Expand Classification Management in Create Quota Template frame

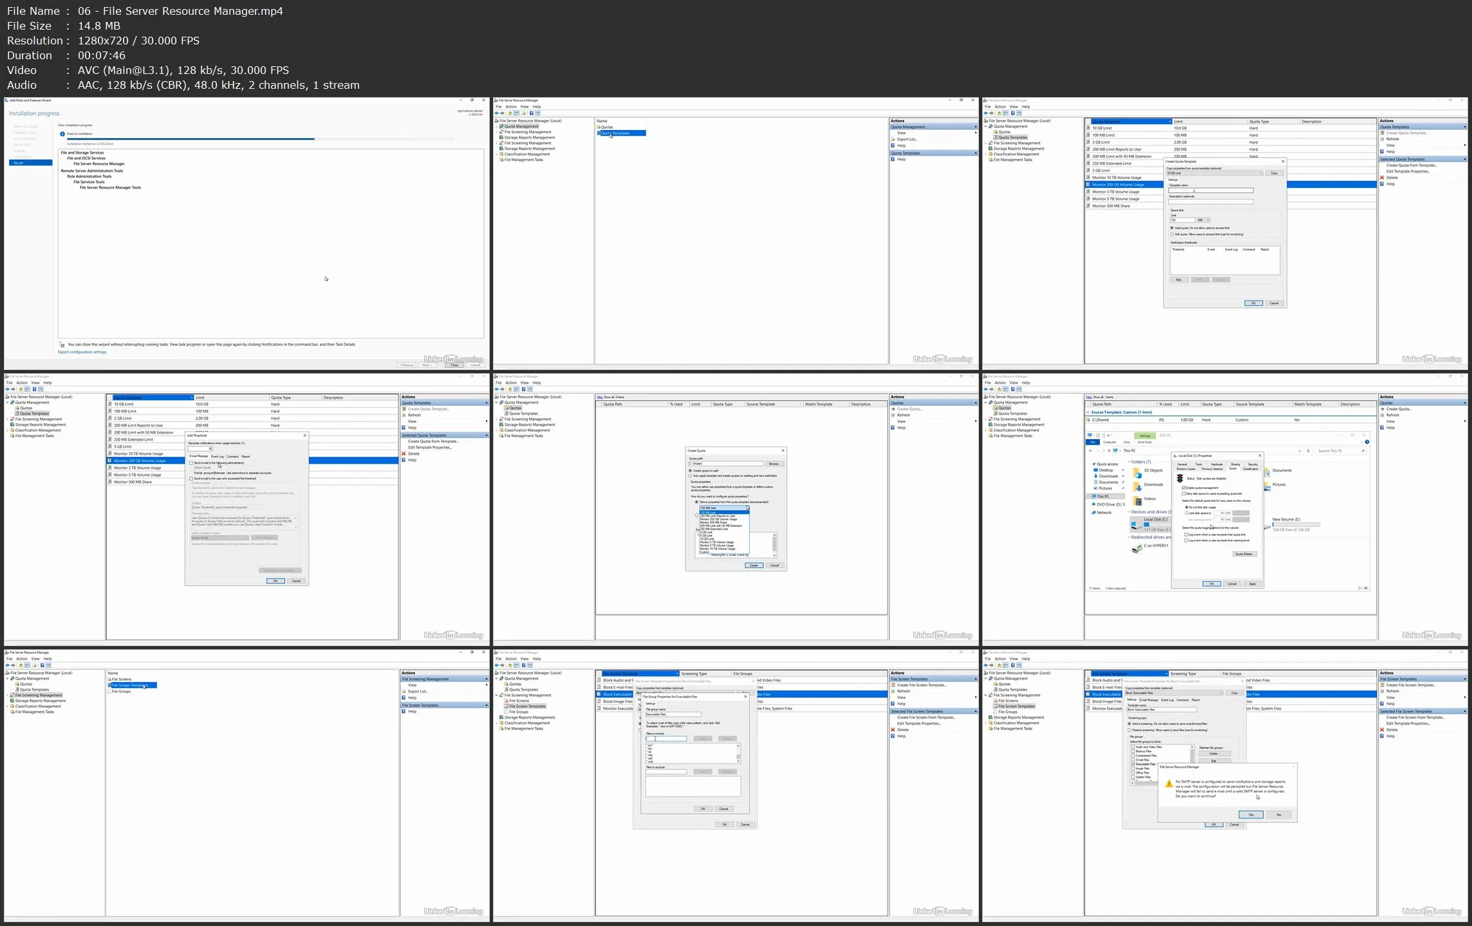985,154
